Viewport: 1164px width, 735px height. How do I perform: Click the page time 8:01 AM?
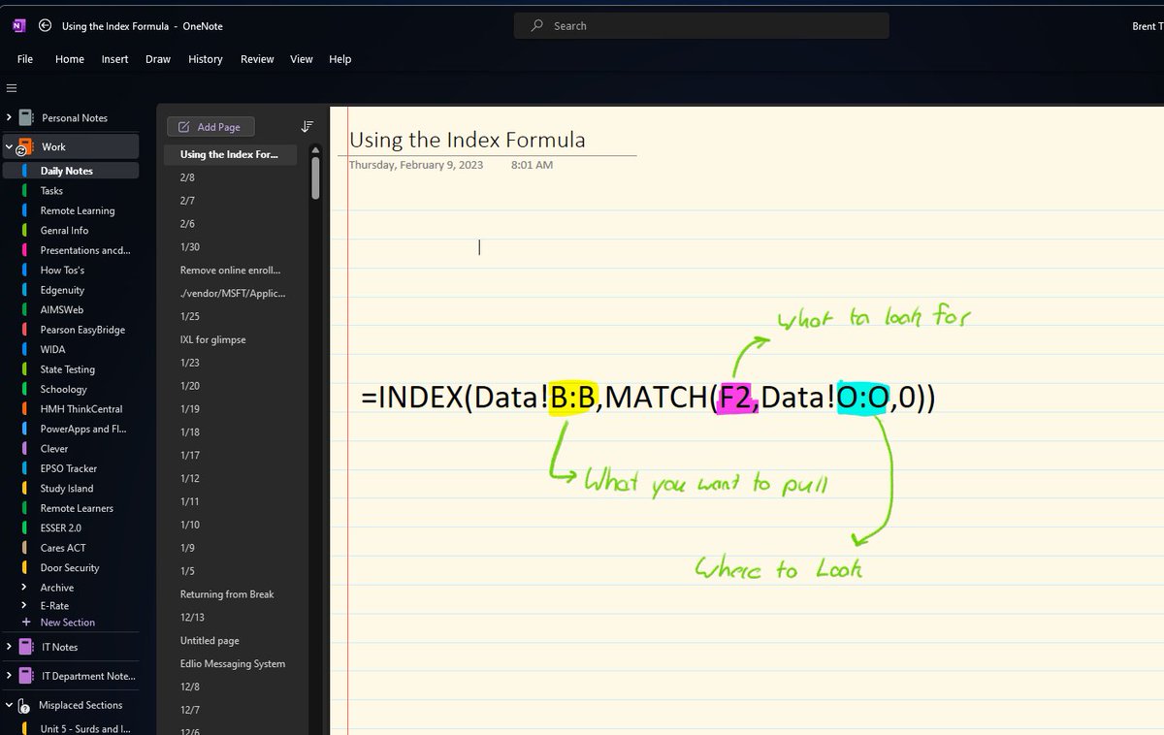532,165
